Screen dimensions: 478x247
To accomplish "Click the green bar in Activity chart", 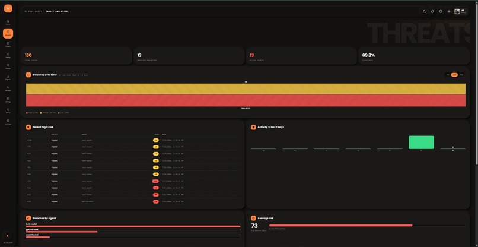I will 421,142.
